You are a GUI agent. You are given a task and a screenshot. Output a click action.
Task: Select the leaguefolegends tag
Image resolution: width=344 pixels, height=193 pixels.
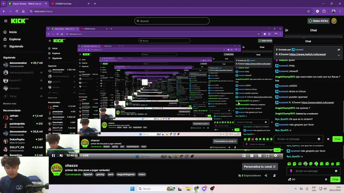[126, 175]
